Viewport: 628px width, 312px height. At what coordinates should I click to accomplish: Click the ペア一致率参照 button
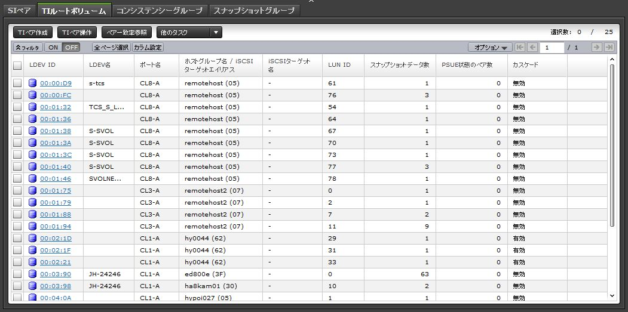pos(127,32)
